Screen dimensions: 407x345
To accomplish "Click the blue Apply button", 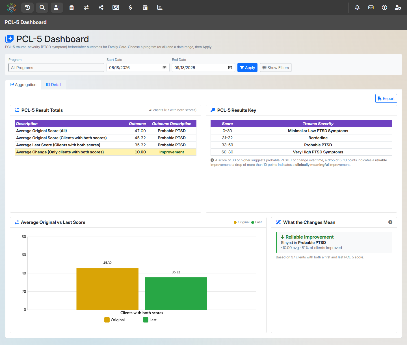I will point(247,67).
